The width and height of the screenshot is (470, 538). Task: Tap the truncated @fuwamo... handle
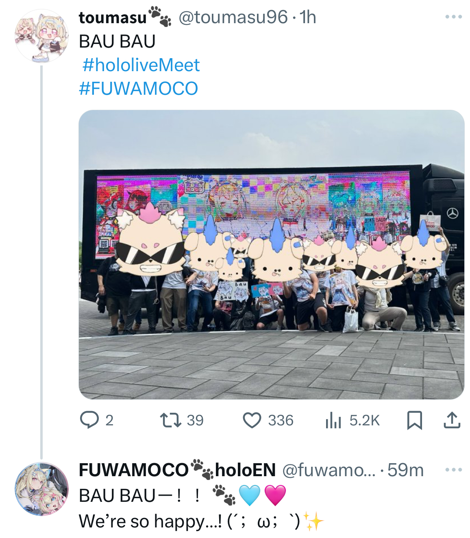[329, 470]
